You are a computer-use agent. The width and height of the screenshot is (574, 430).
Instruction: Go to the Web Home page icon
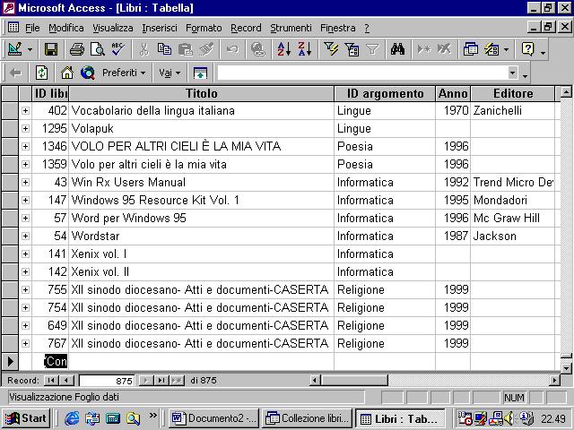(67, 73)
